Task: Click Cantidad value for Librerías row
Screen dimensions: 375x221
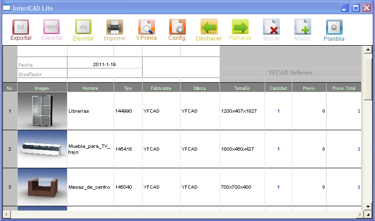Action: click(x=279, y=111)
